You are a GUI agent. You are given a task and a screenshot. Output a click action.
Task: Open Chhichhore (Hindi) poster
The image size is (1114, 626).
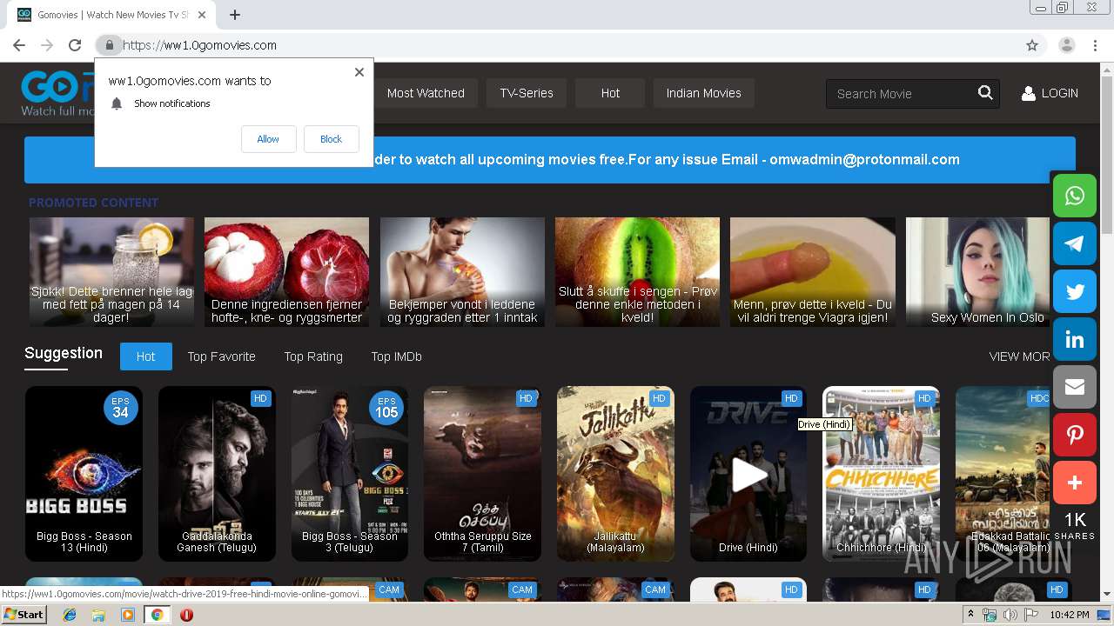pyautogui.click(x=881, y=475)
